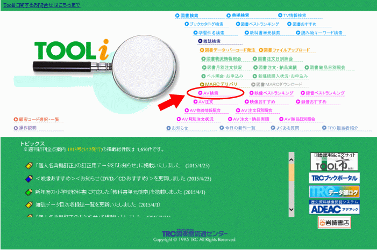The height and width of the screenshot is (250, 377).
Task: Click the blue pencil icon beside 映像おすすめ topic
Action: [x=29, y=179]
